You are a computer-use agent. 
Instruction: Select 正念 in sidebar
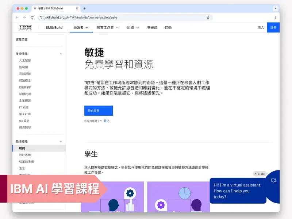click(x=22, y=168)
